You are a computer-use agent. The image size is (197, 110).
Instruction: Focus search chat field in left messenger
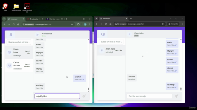[x=19, y=42]
